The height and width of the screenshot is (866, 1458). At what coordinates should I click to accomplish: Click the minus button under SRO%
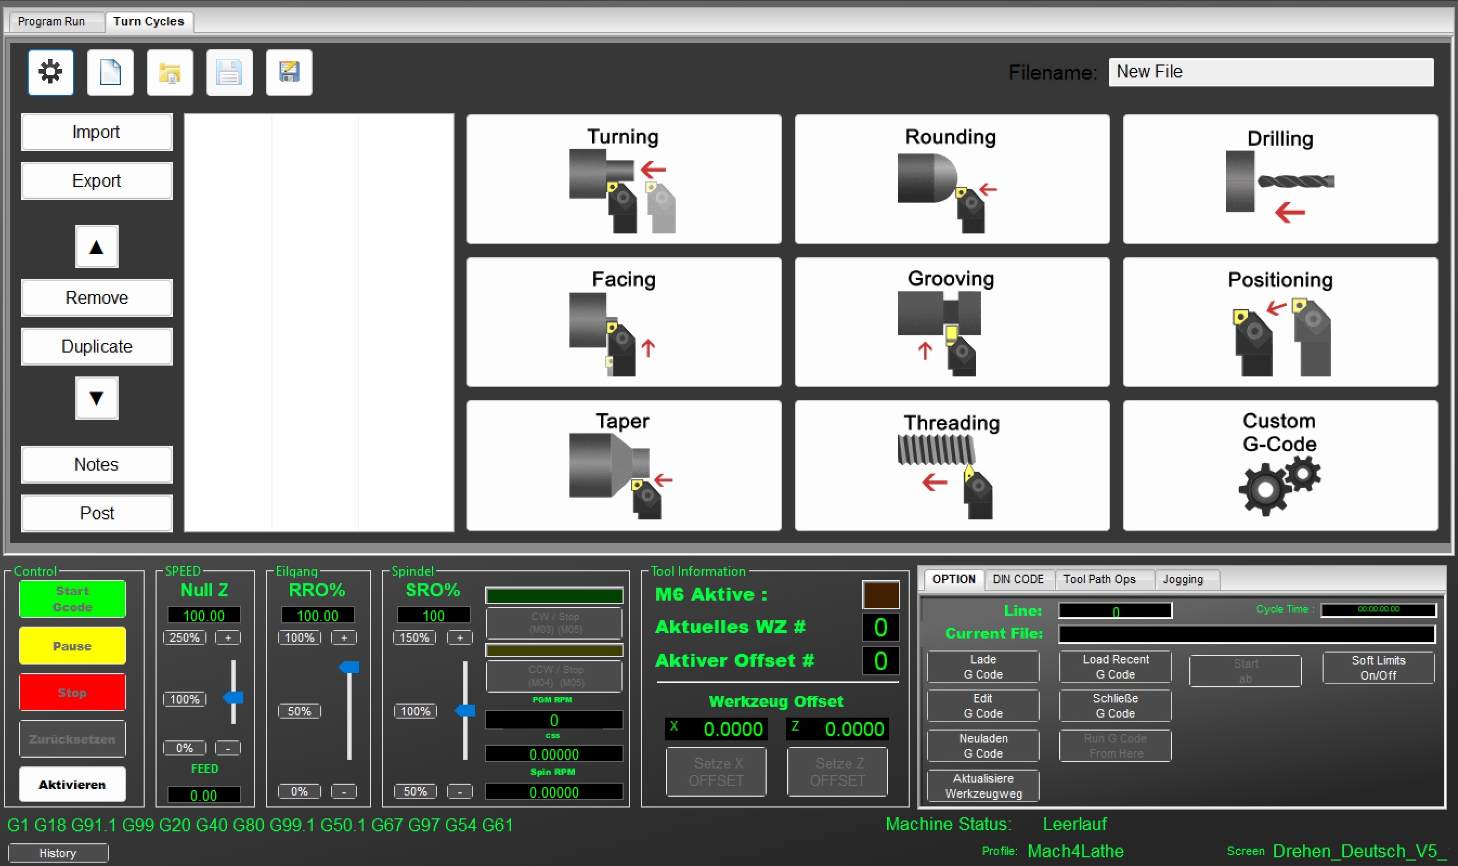[460, 792]
